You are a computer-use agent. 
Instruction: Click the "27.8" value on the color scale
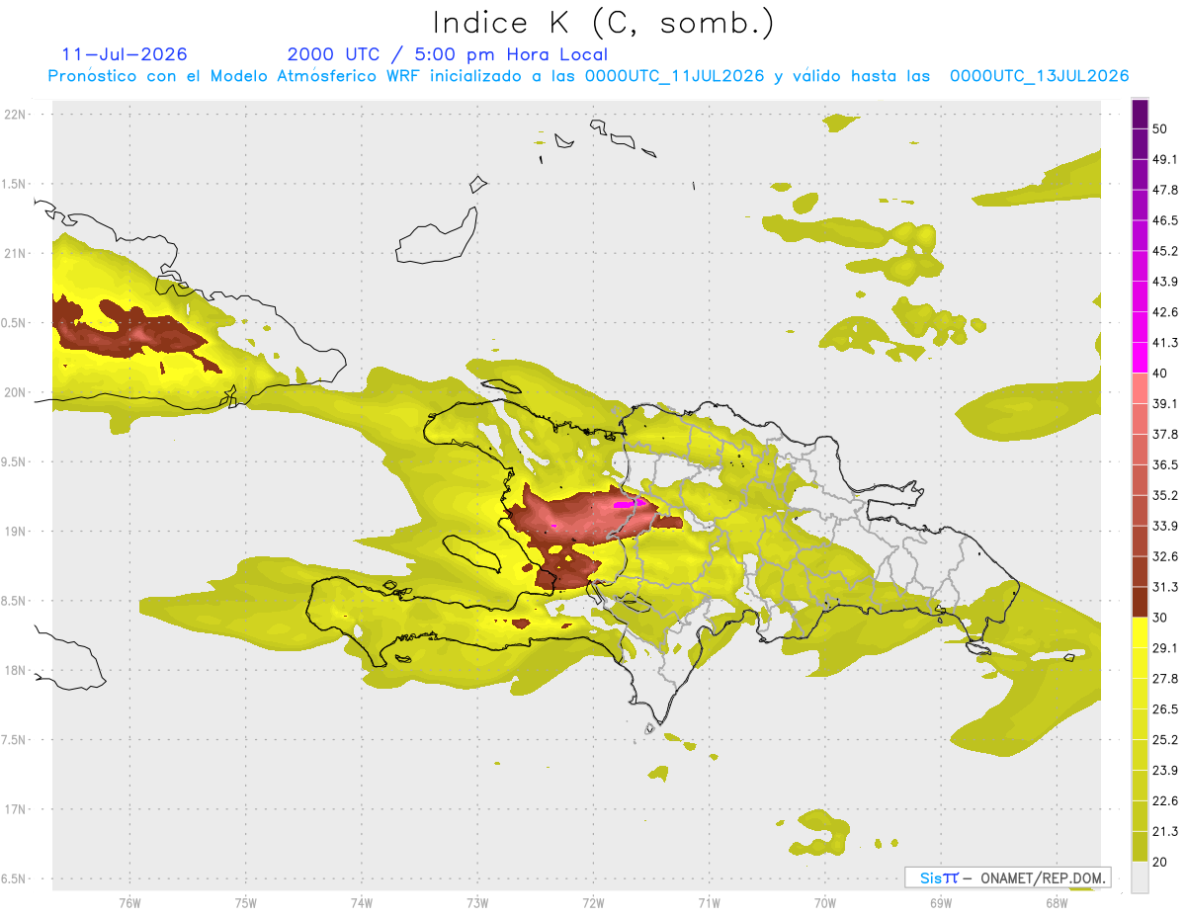(x=1166, y=679)
